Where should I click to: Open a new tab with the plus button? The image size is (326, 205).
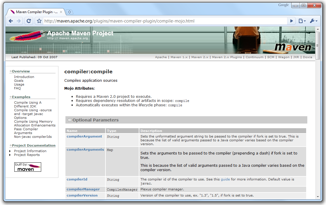tap(69, 12)
